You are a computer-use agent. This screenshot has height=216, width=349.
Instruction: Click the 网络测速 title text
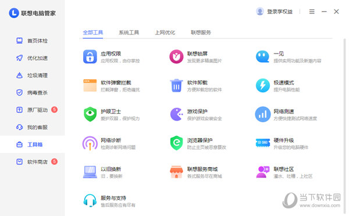pyautogui.click(x=284, y=111)
